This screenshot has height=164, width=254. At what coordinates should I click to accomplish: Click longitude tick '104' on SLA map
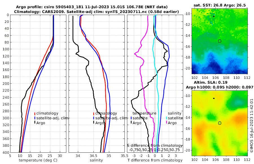click(x=205, y=159)
